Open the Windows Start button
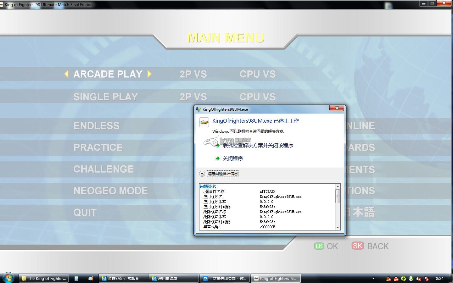 (8, 278)
